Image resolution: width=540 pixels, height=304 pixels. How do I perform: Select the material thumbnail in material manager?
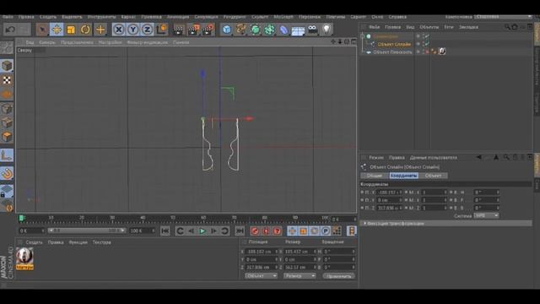24,256
